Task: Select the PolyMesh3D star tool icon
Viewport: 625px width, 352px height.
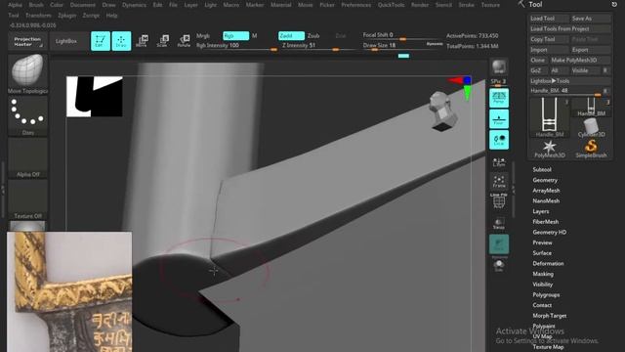Action: 549,149
